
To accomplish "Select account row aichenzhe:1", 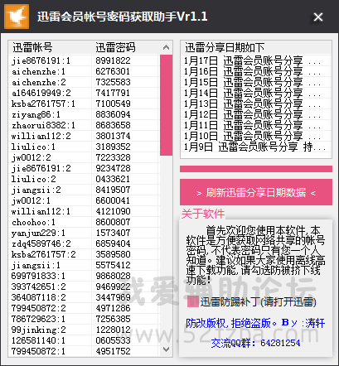I will click(x=85, y=71).
